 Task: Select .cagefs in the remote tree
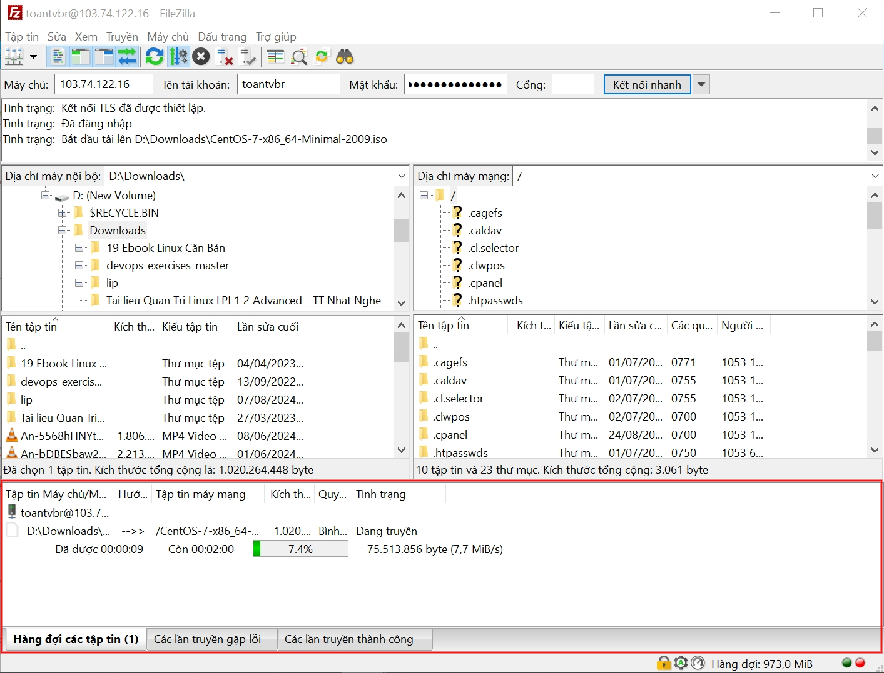pyautogui.click(x=485, y=213)
